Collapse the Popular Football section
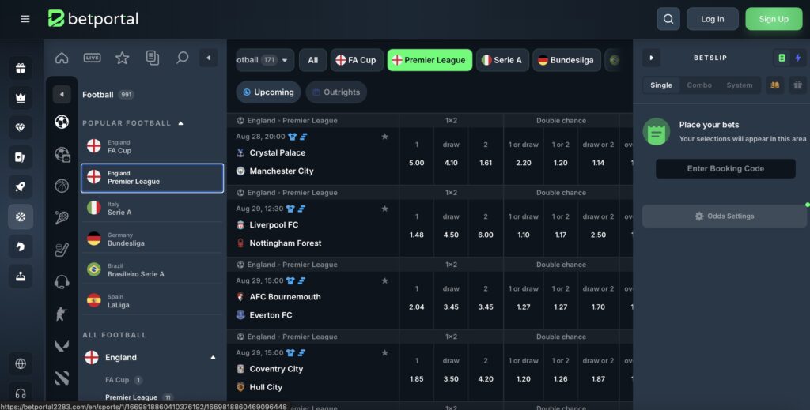The image size is (810, 410). coord(181,123)
